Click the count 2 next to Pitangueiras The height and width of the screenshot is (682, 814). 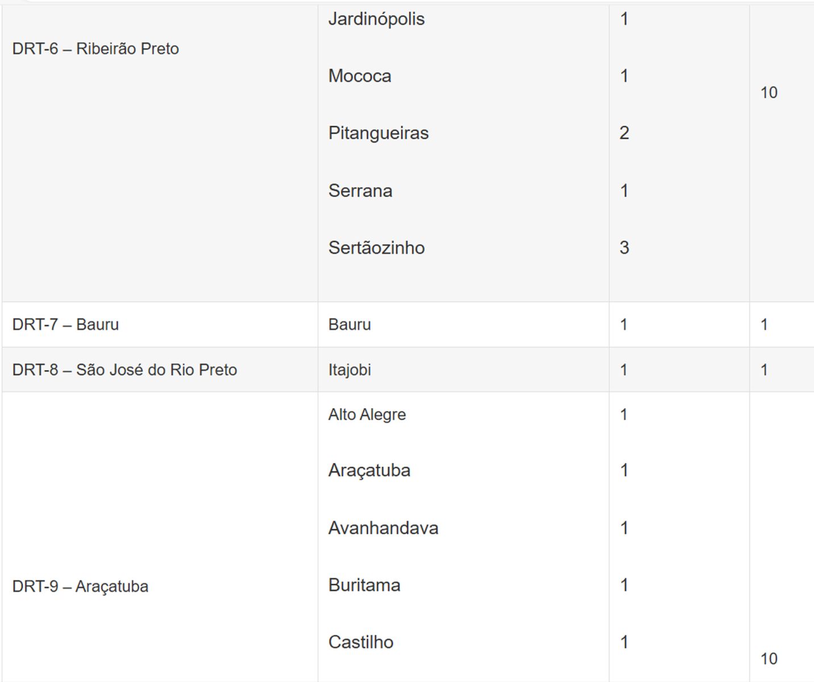coord(624,133)
